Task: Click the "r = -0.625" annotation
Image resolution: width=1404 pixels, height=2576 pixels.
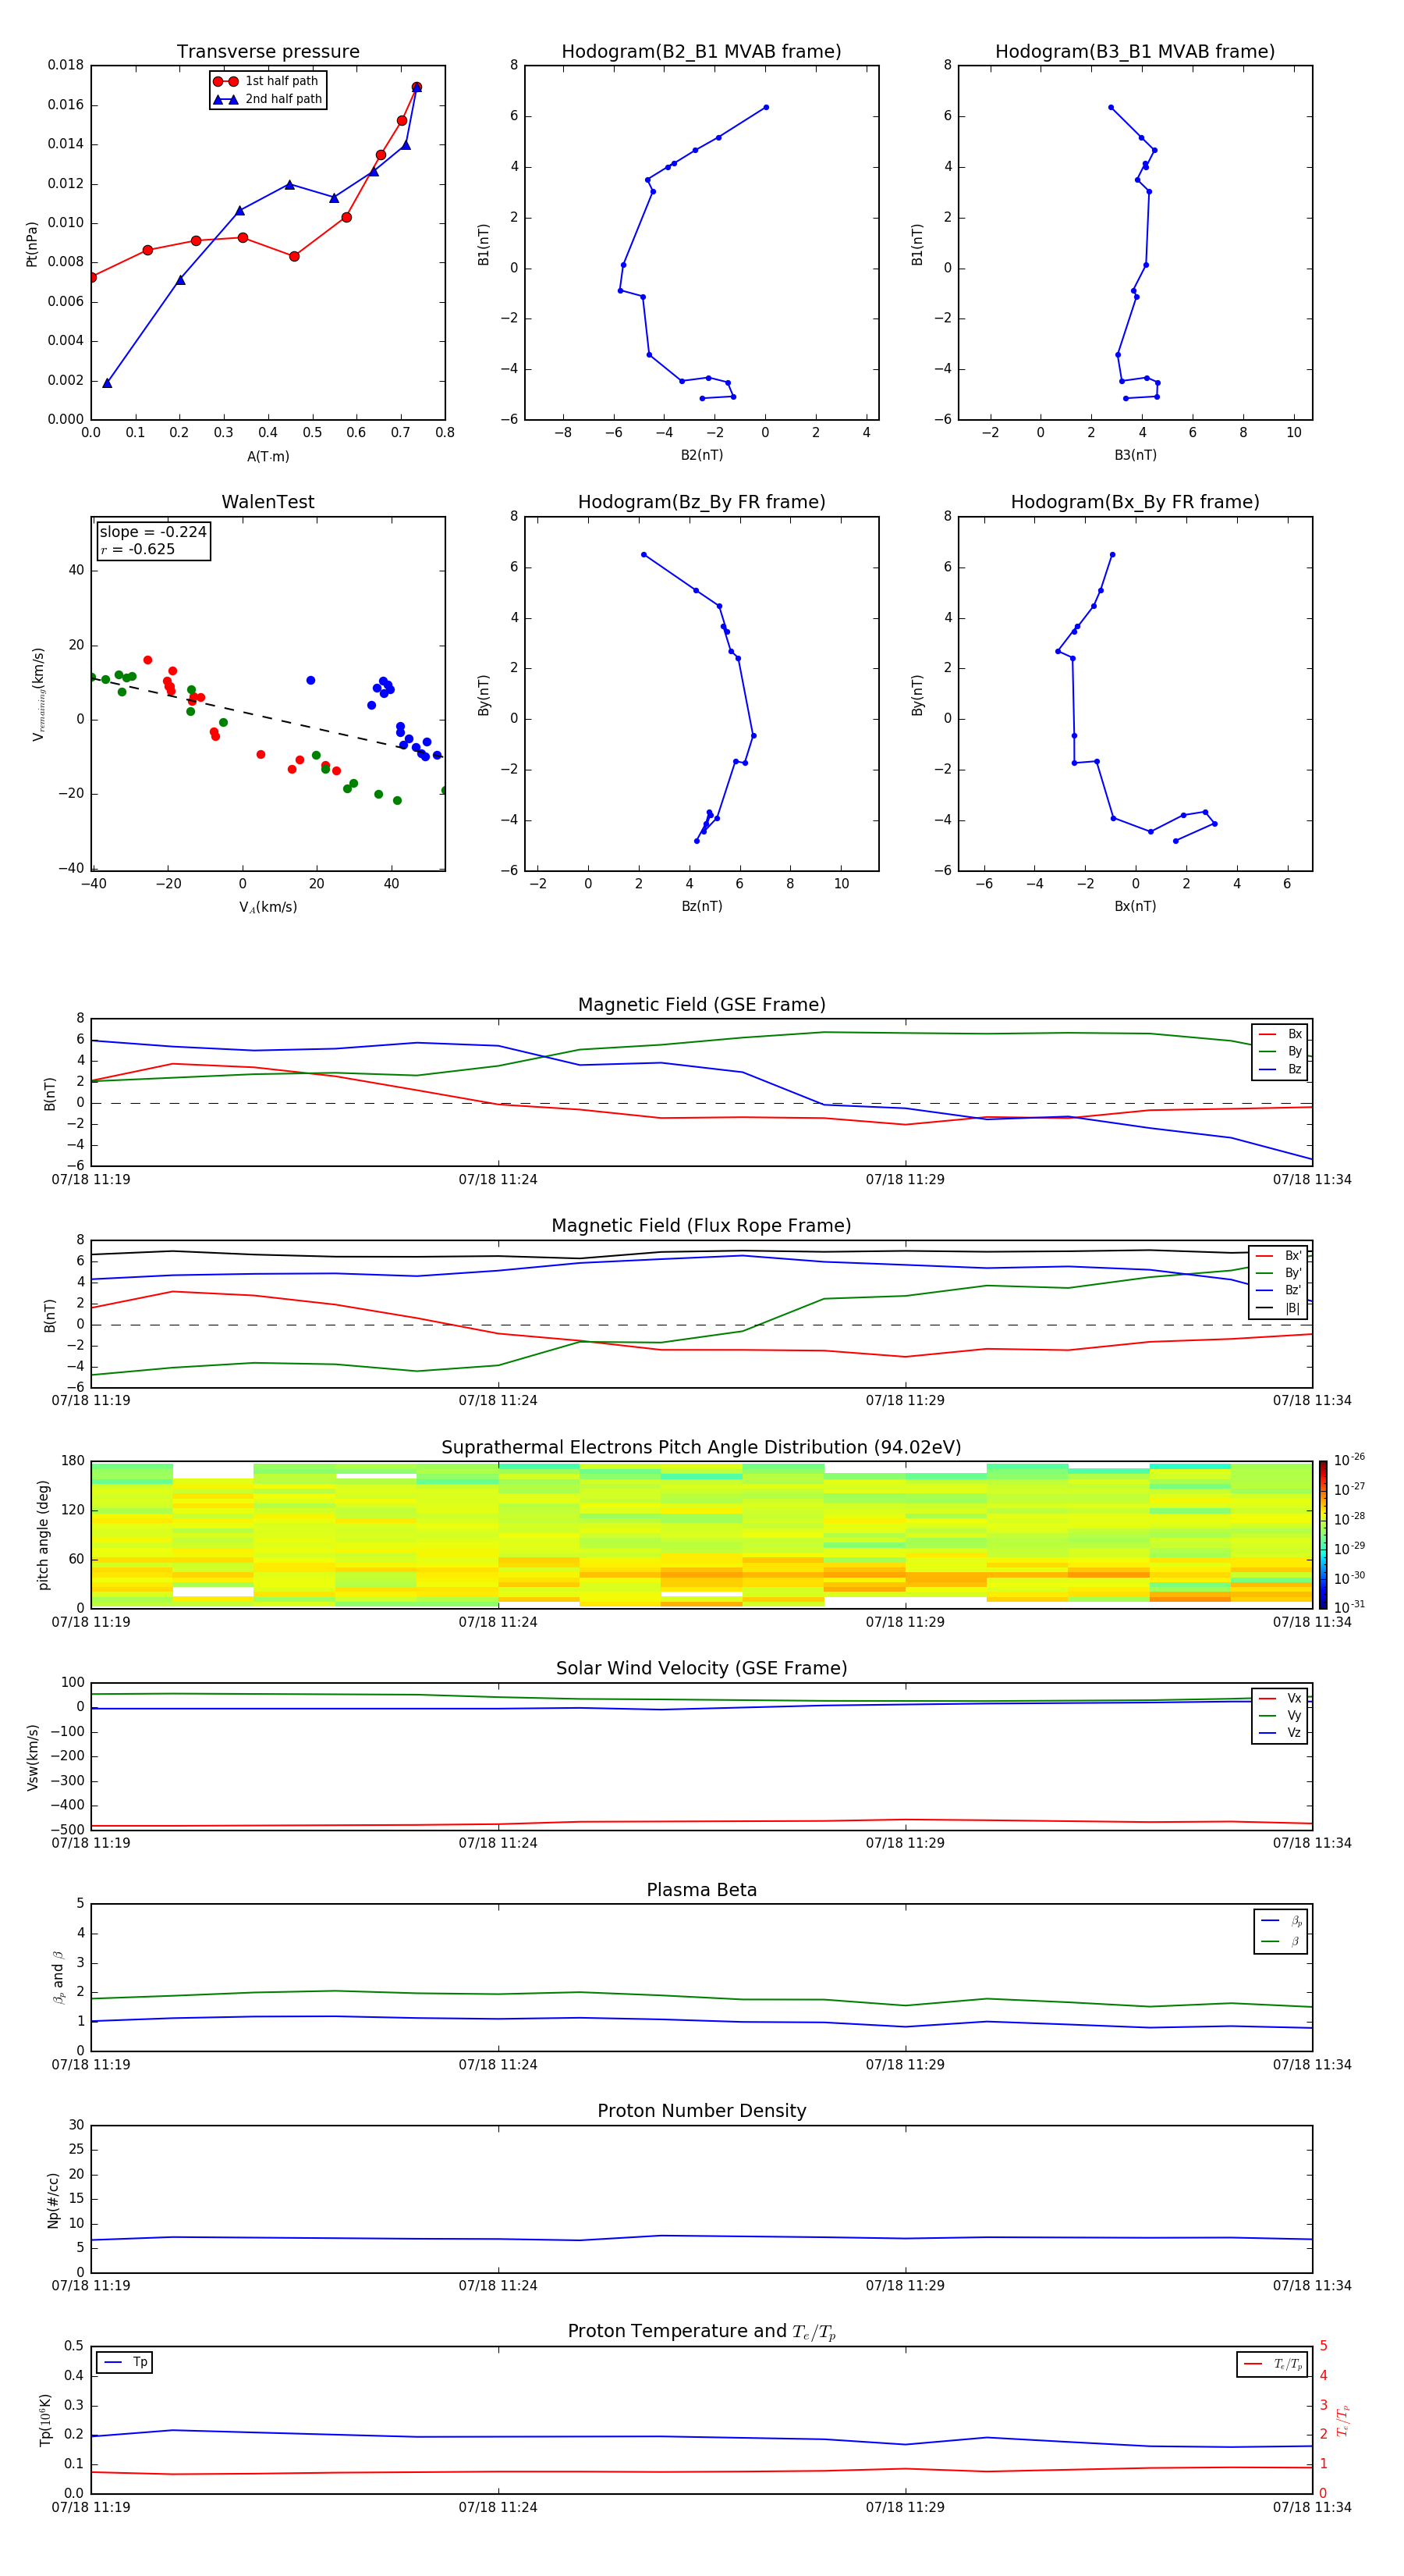Action: [x=138, y=549]
